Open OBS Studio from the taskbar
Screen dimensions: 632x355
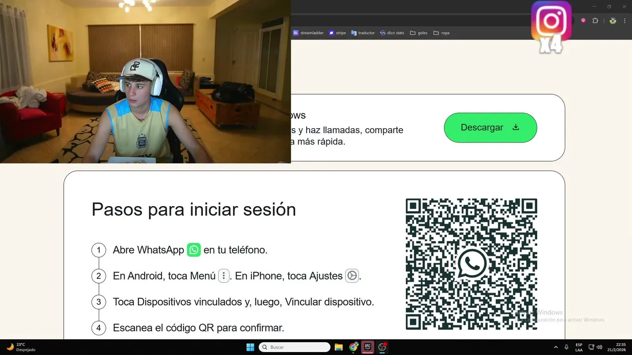382,347
